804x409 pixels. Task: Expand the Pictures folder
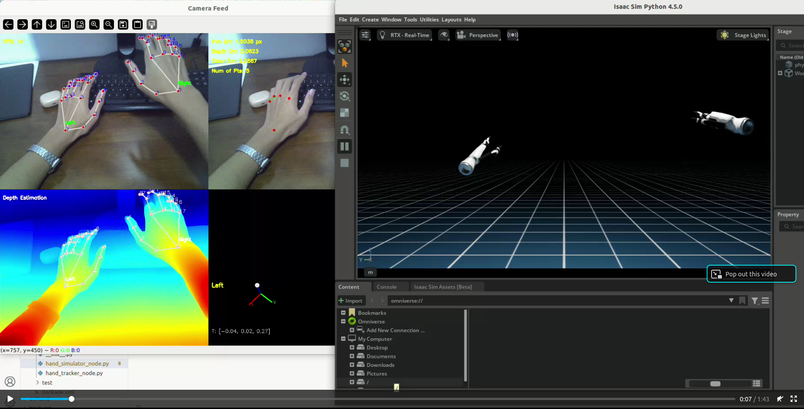(352, 373)
